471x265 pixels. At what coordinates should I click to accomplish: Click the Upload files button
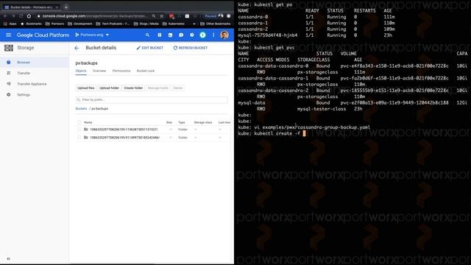pos(86,88)
